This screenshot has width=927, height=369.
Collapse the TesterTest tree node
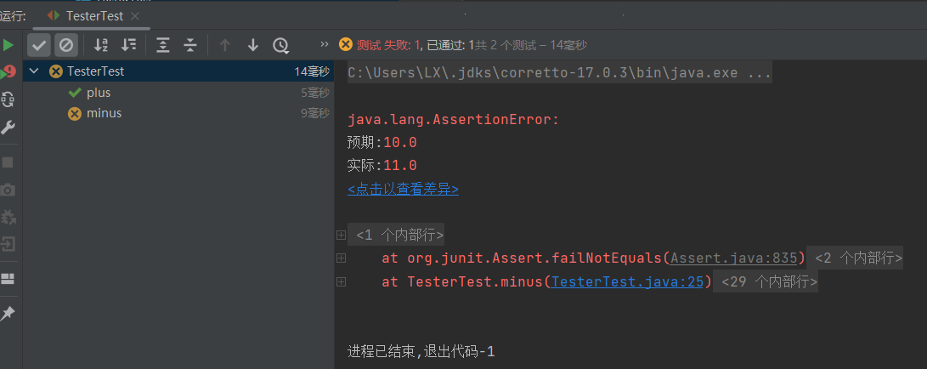click(x=34, y=71)
